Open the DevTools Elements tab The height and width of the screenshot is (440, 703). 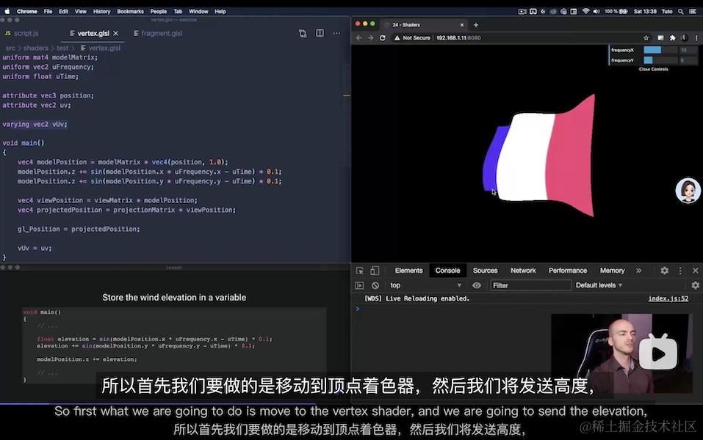[408, 271]
